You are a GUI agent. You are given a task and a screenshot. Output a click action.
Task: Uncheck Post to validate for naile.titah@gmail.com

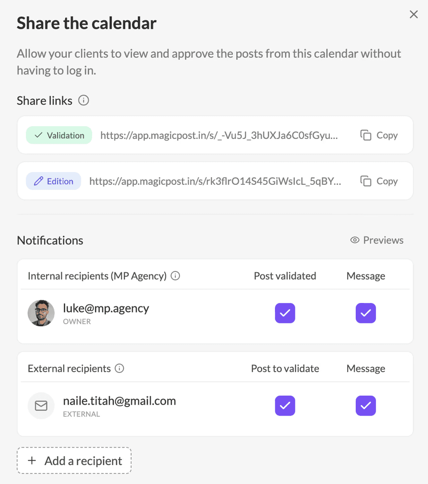[285, 406]
